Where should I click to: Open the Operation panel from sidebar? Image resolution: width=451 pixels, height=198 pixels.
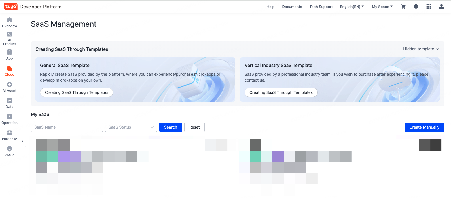click(9, 119)
